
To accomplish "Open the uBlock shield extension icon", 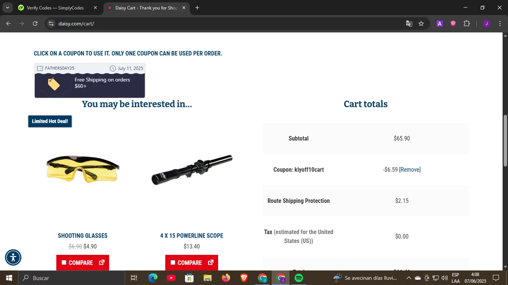I will tap(453, 23).
